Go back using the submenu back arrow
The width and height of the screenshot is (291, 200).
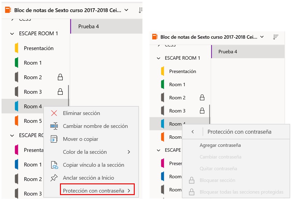[x=193, y=132]
